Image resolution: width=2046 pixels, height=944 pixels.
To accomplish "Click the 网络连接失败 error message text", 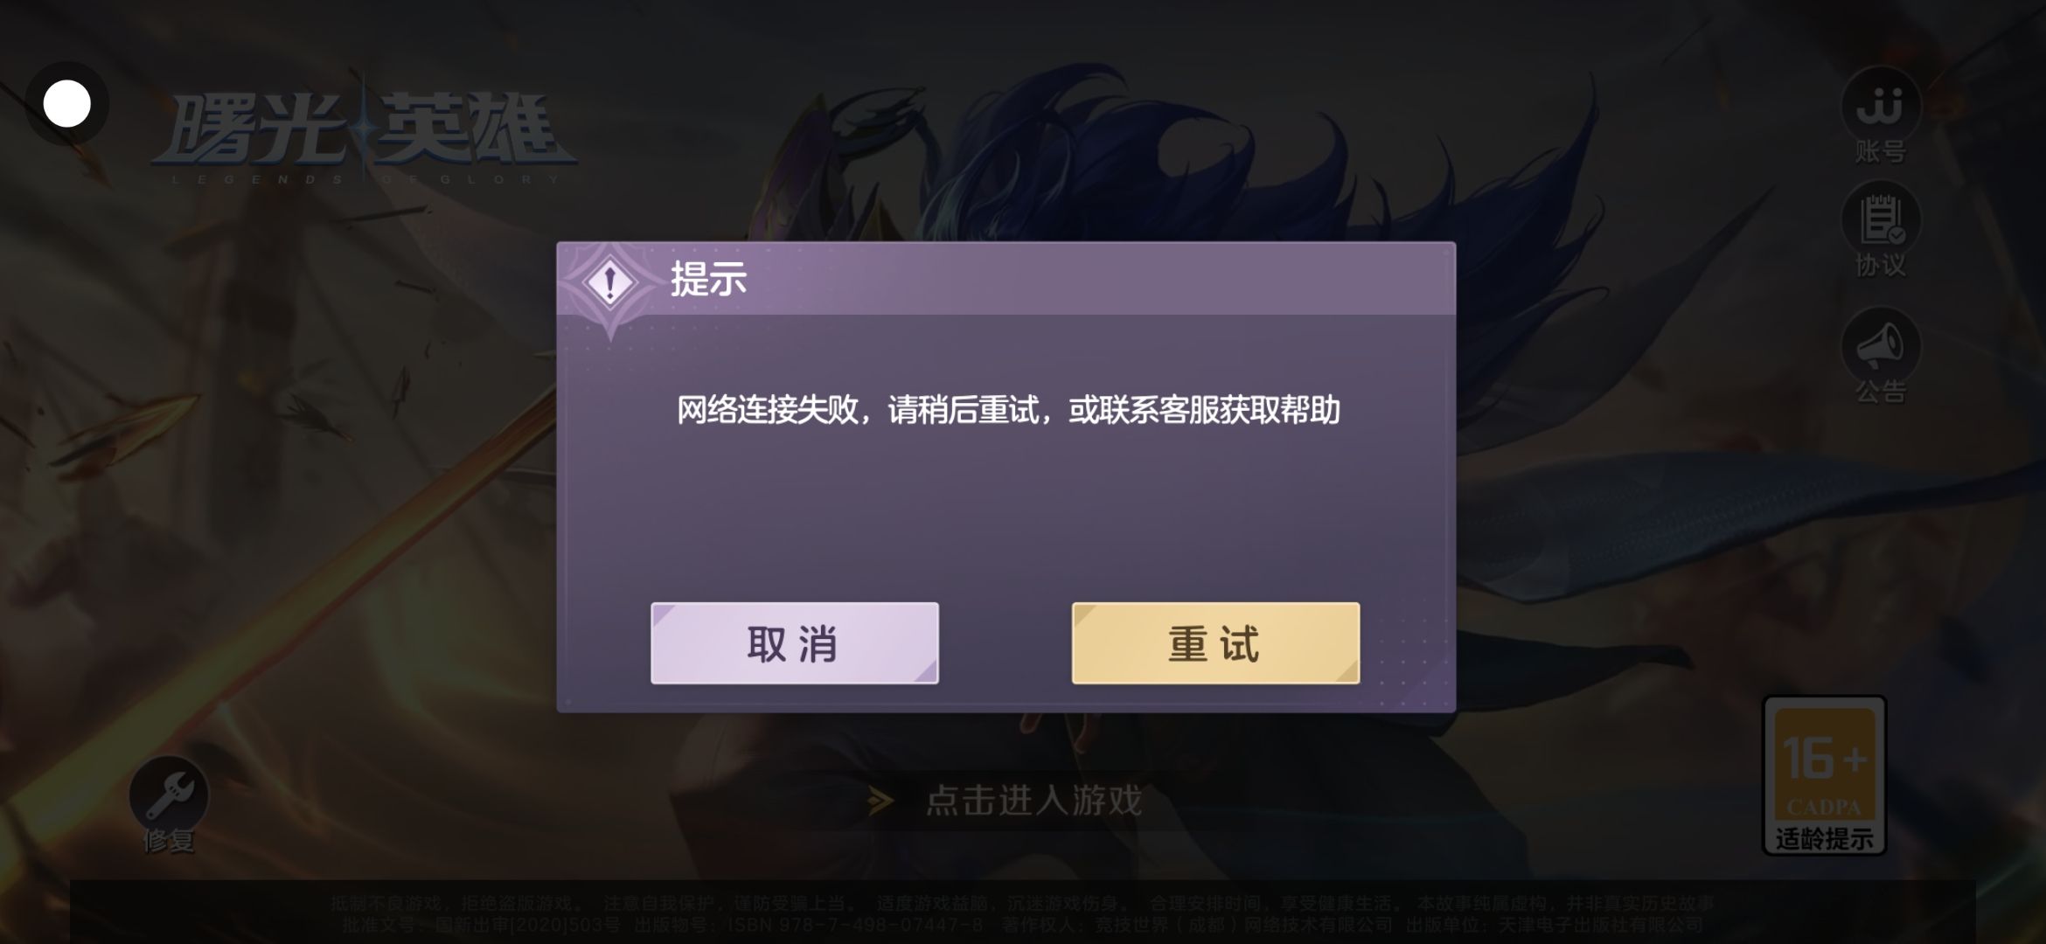I will tap(1008, 410).
